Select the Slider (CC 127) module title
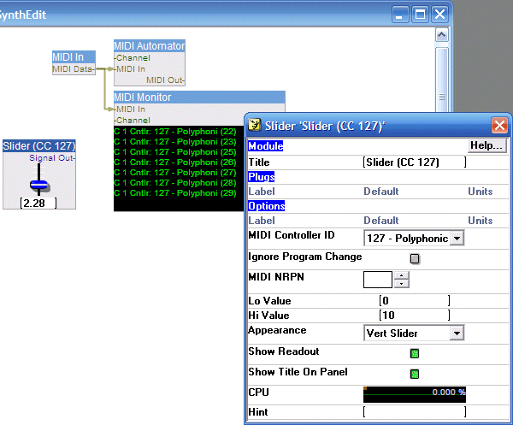The height and width of the screenshot is (425, 513). tap(39, 146)
